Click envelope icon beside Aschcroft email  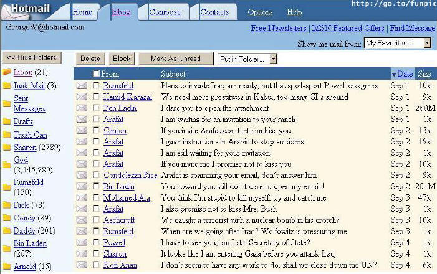pyautogui.click(x=82, y=220)
